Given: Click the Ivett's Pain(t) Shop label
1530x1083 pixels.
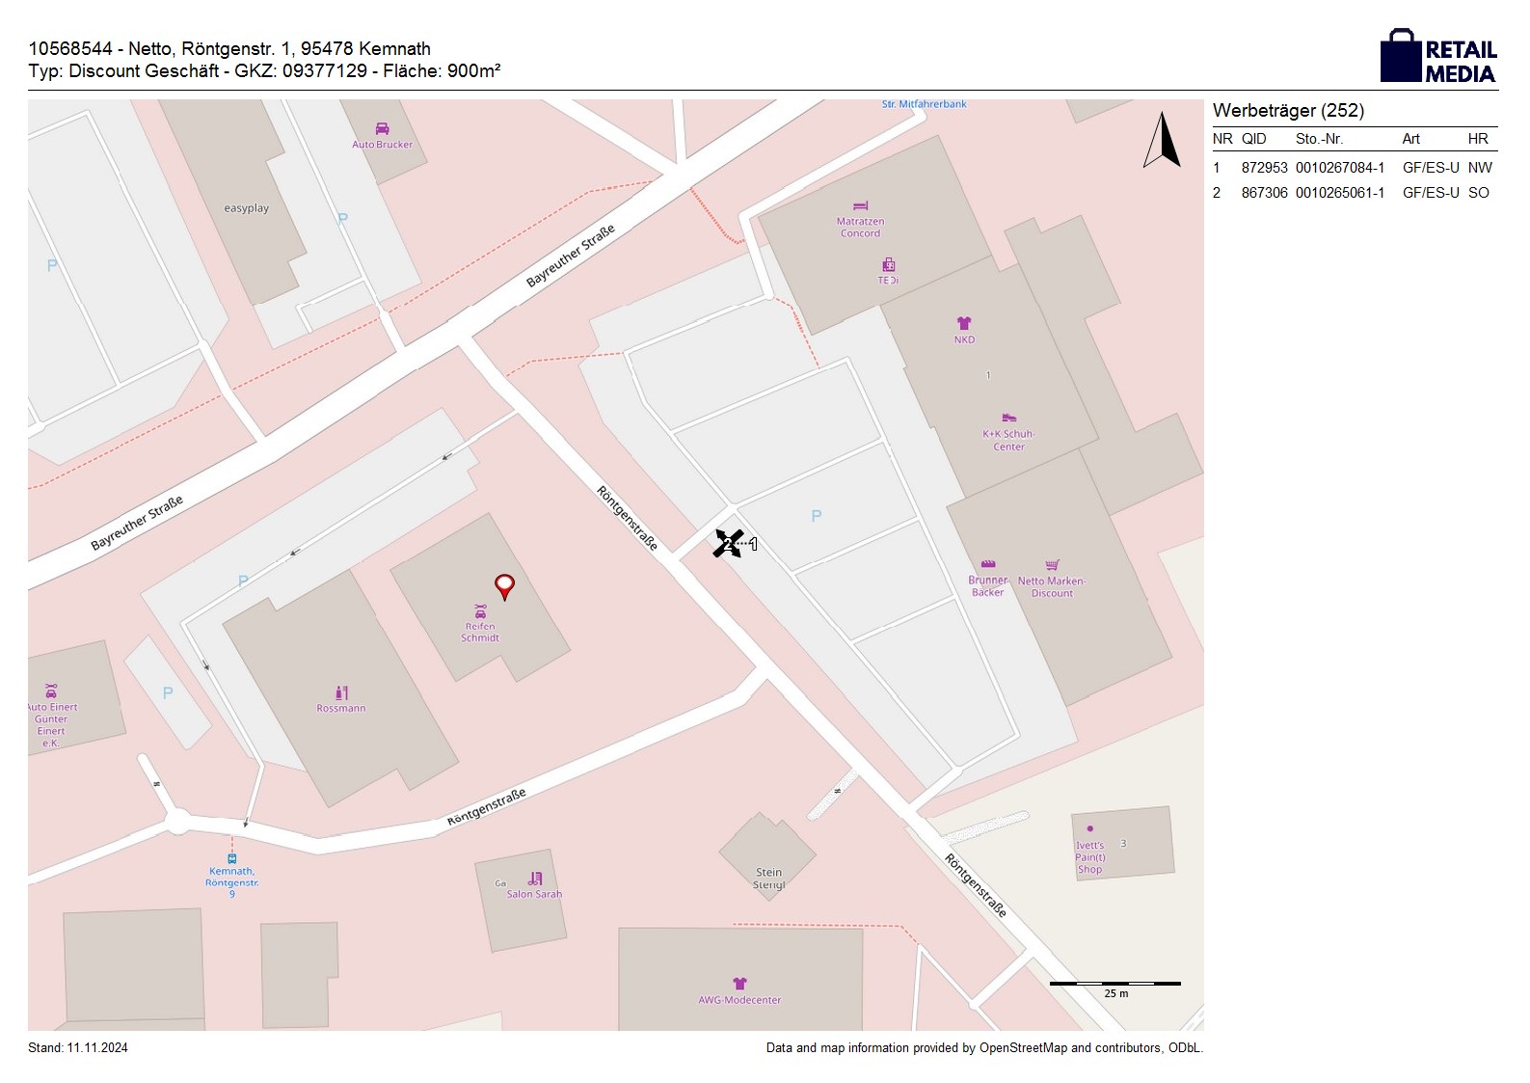Looking at the screenshot, I should [x=1090, y=857].
